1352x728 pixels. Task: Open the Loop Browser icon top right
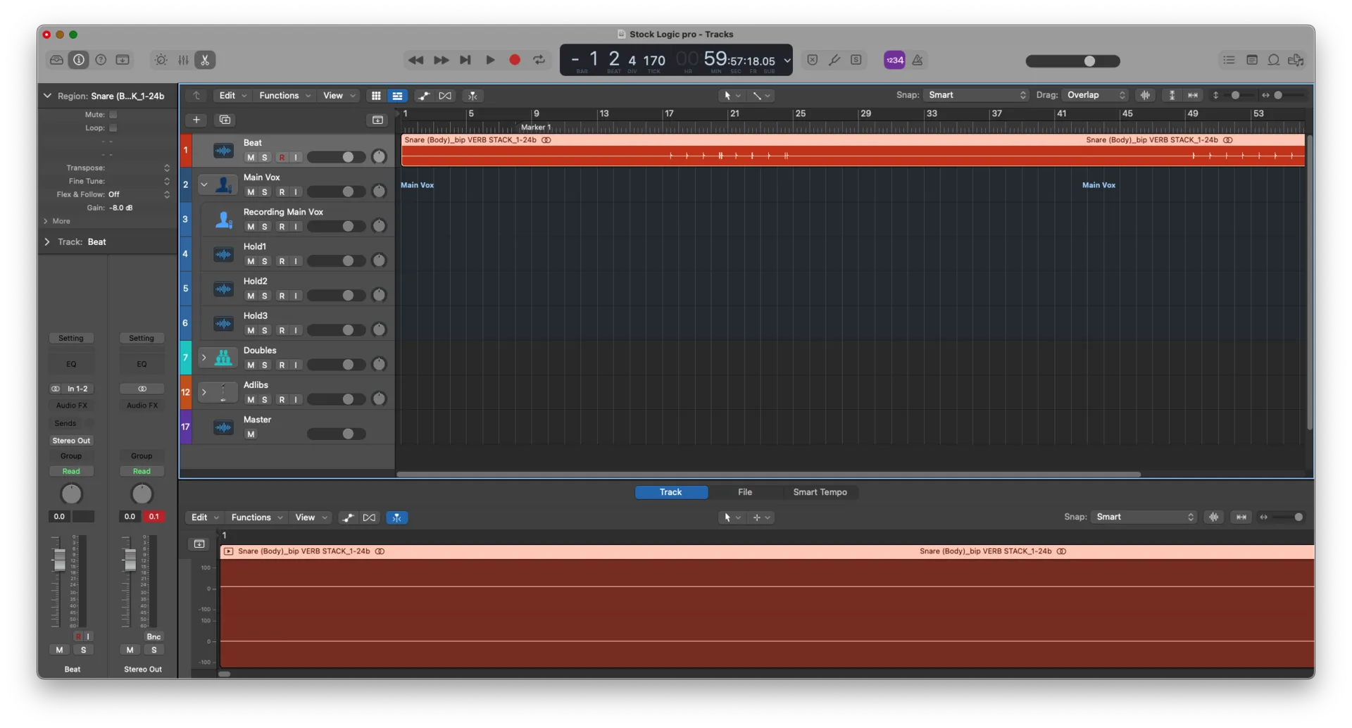point(1274,60)
